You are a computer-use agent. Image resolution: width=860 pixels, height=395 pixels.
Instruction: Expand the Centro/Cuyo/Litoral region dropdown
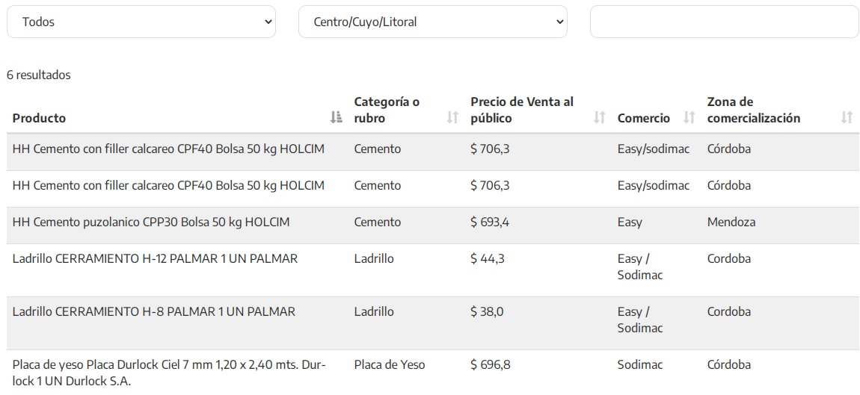click(432, 22)
